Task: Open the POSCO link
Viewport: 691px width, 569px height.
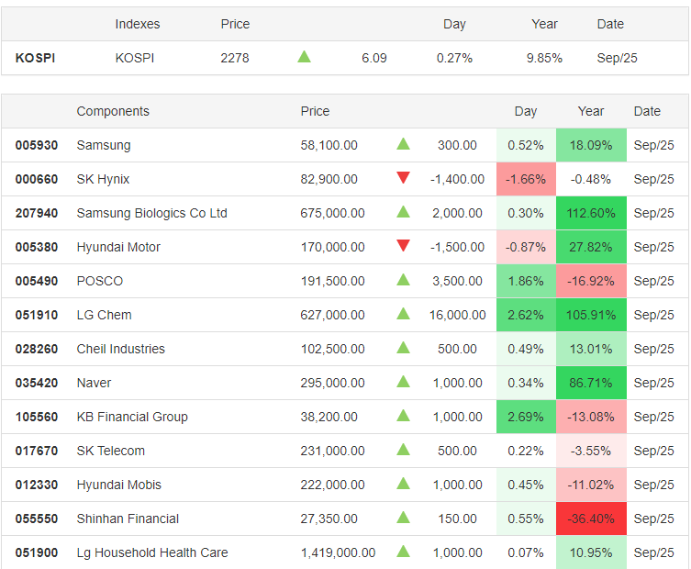Action: [100, 281]
